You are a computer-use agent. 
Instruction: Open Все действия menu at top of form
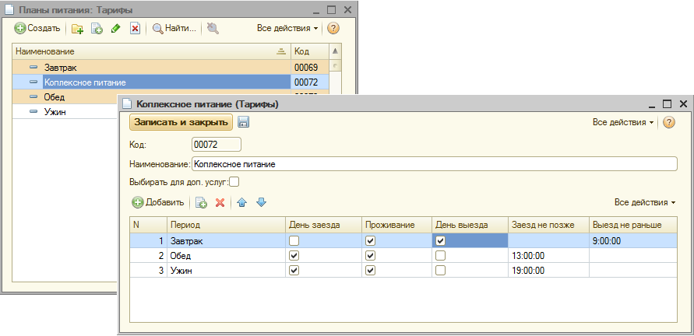pyautogui.click(x=623, y=122)
